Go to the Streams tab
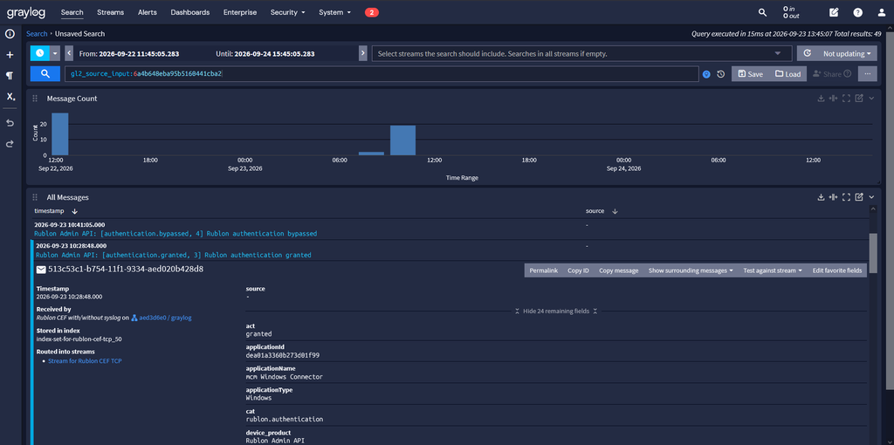Image resolution: width=894 pixels, height=445 pixels. pyautogui.click(x=110, y=12)
